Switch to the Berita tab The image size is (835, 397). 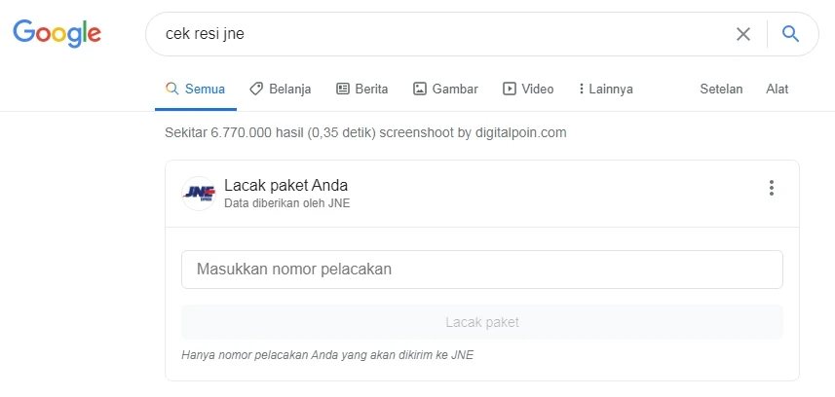coord(362,89)
